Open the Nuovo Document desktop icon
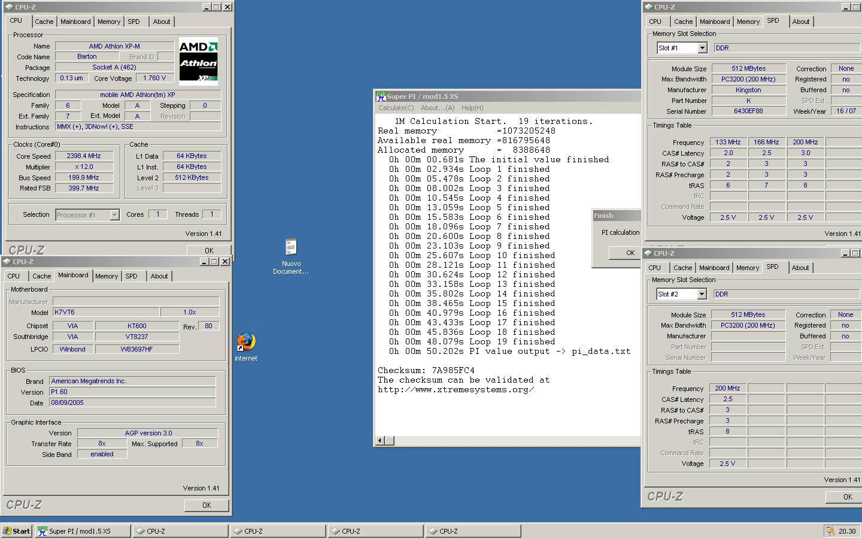Viewport: 862px width, 539px height. click(291, 256)
